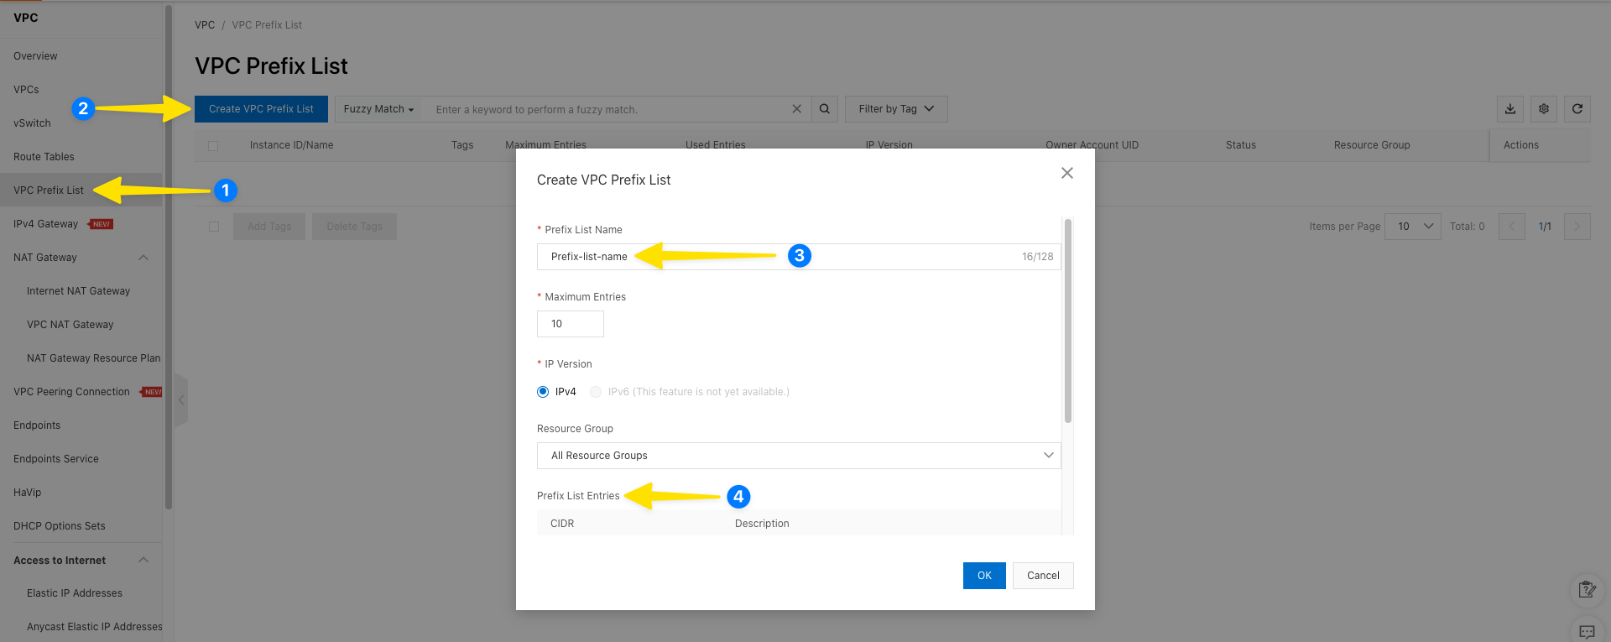Image resolution: width=1611 pixels, height=642 pixels.
Task: Open the Fuzzy Match dropdown
Action: coord(378,109)
